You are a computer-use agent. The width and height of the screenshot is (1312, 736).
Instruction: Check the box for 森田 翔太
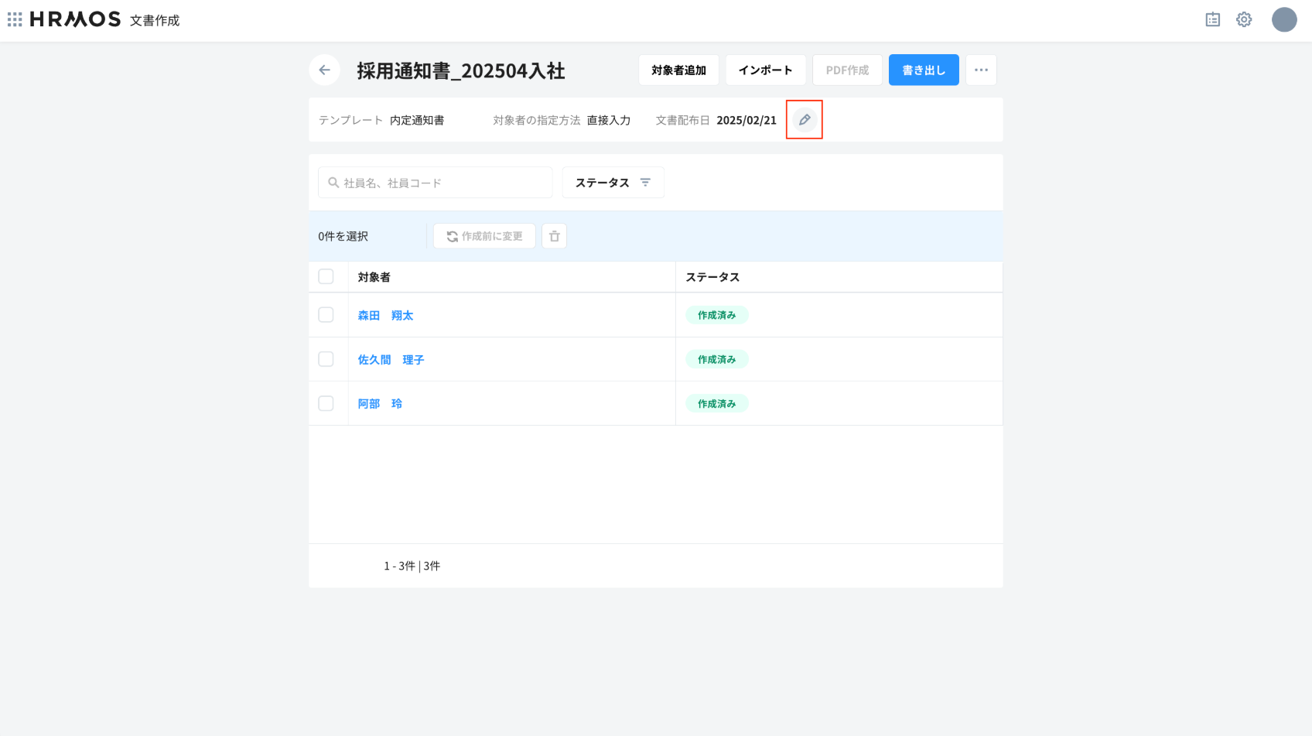click(326, 315)
